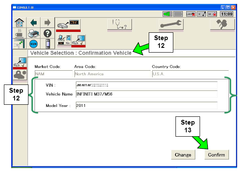Viewport: 241px width, 172px height.
Task: Click the vehicle interface device icon
Action: pos(48,44)
